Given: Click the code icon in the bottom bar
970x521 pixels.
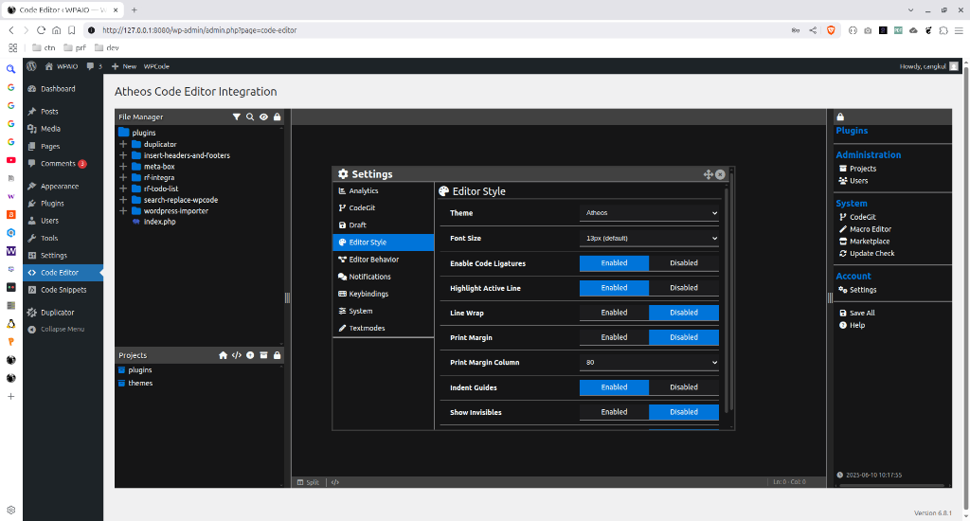Looking at the screenshot, I should [x=334, y=482].
